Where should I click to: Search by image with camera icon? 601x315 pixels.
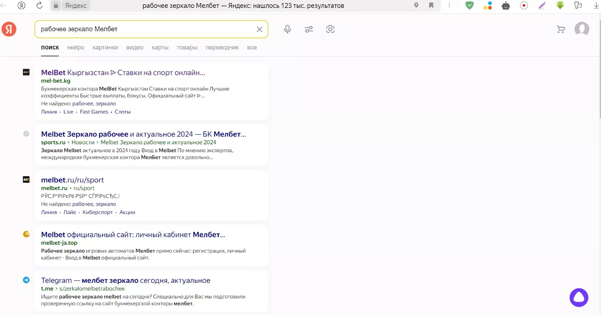click(330, 29)
